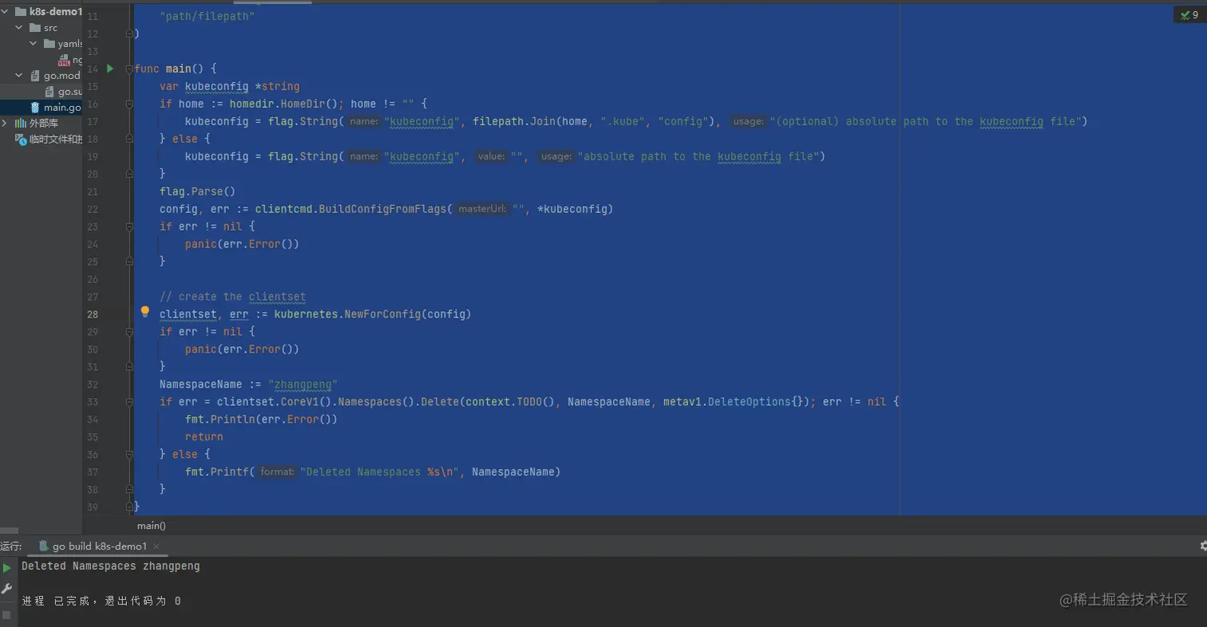1207x627 pixels.
Task: Click the k8s-demo1 project folder icon
Action: pos(21,12)
